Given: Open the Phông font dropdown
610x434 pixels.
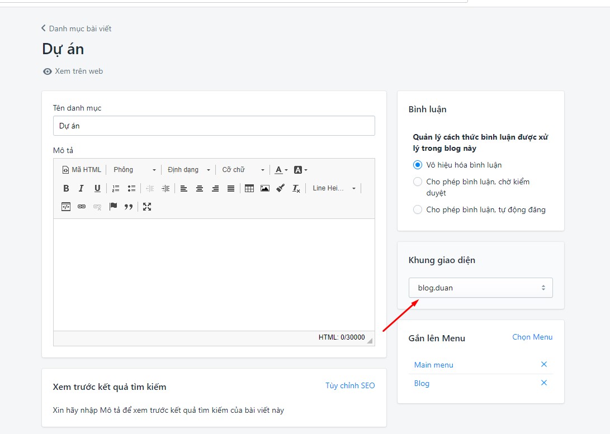Looking at the screenshot, I should (x=134, y=170).
